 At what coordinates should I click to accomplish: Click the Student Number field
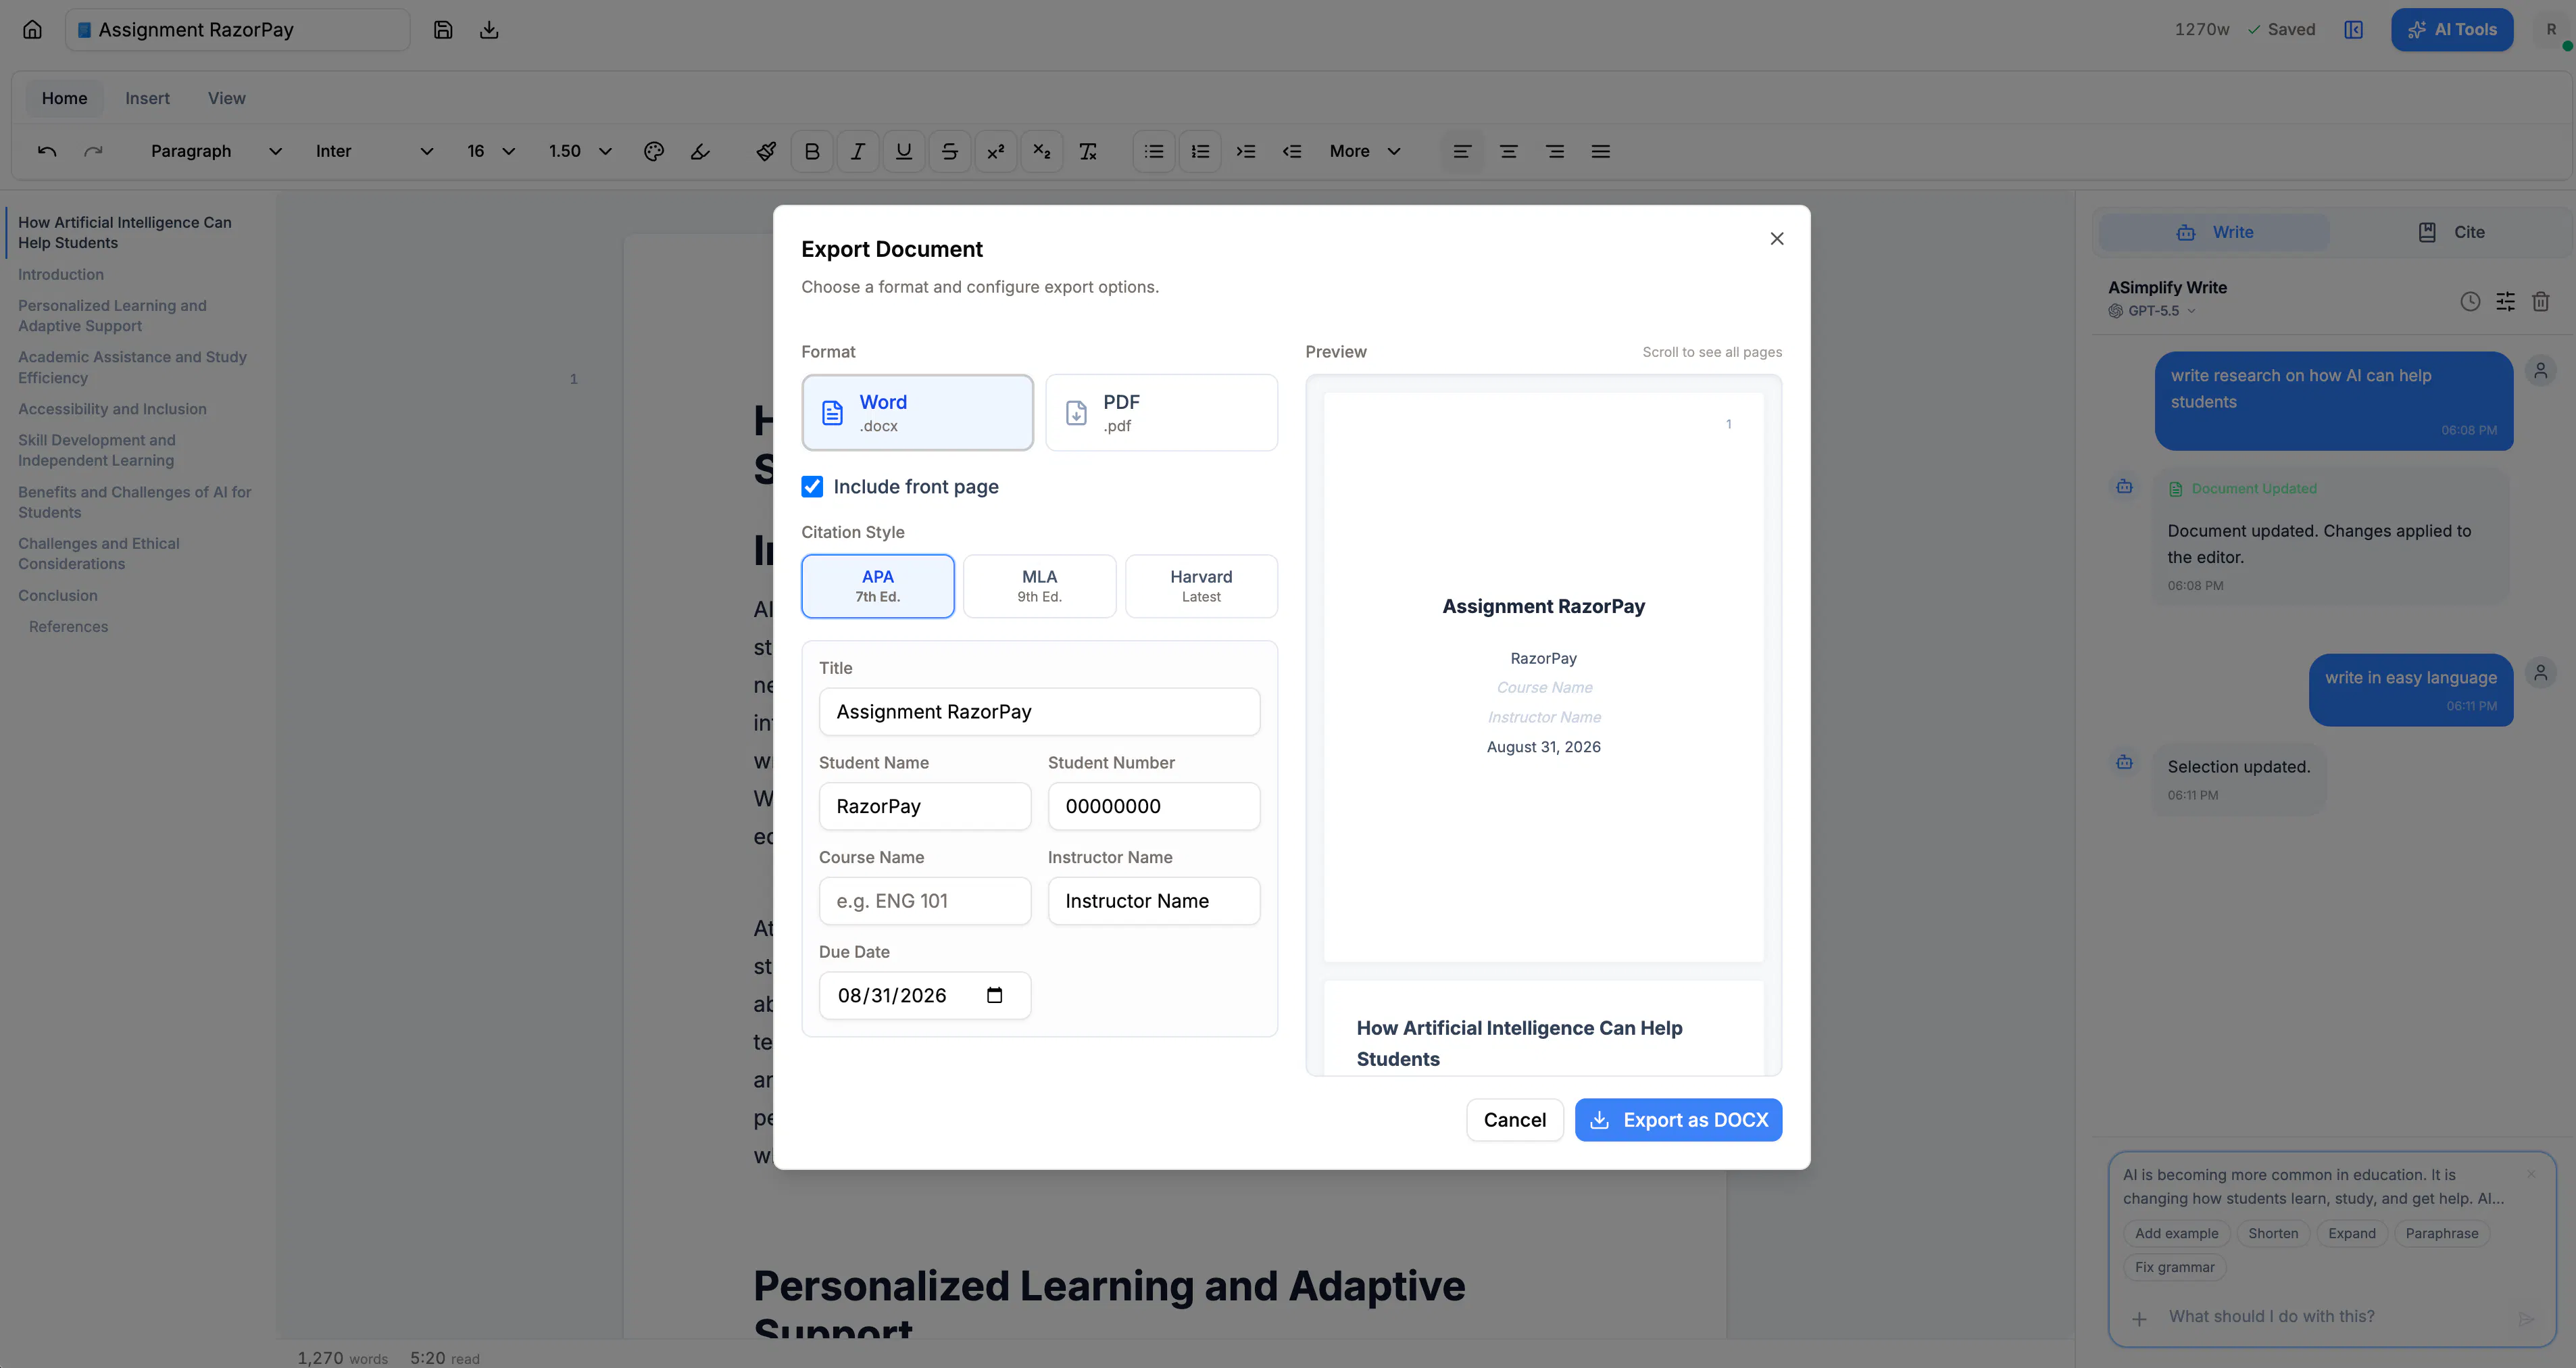[x=1153, y=806]
